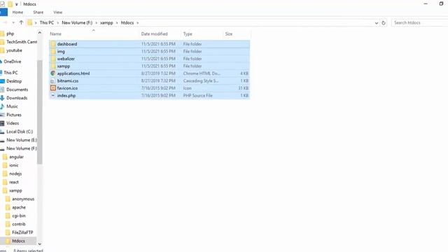Click the file name 'favicon.ico'
The width and height of the screenshot is (448, 252).
pyautogui.click(x=67, y=88)
